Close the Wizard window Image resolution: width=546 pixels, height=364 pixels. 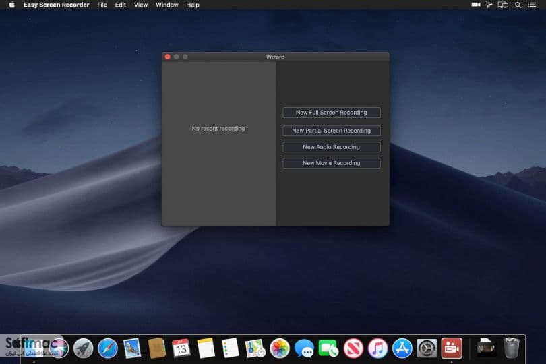pyautogui.click(x=167, y=57)
